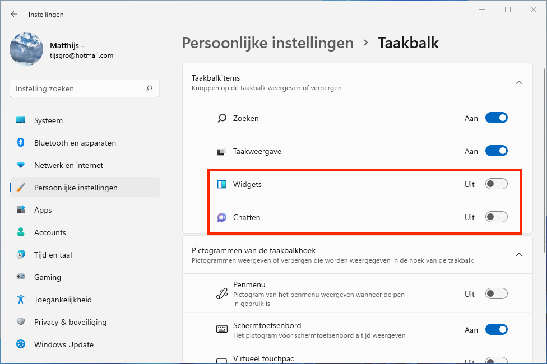Click the Netwerk en internet wifi icon

[x=21, y=165]
